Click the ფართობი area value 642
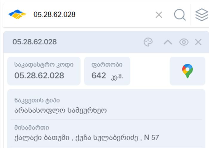Screen dimensions: 209x148 pos(99,75)
